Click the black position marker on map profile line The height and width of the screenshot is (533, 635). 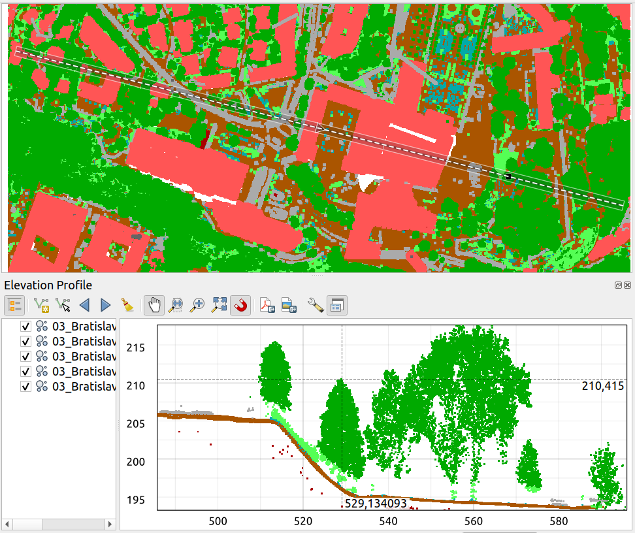508,176
